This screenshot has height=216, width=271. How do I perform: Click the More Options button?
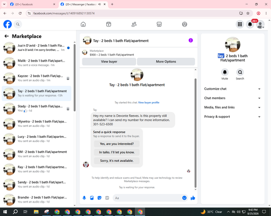pos(166,62)
